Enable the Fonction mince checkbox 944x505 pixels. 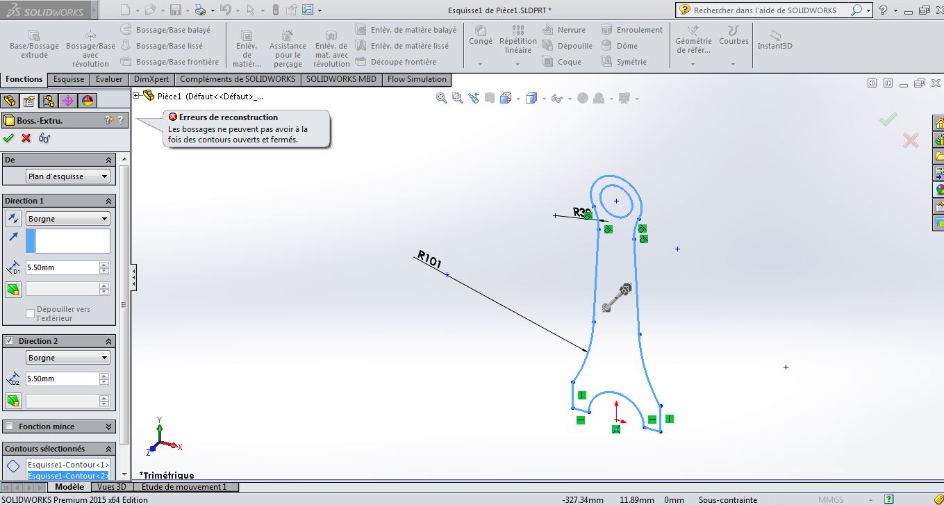9,427
